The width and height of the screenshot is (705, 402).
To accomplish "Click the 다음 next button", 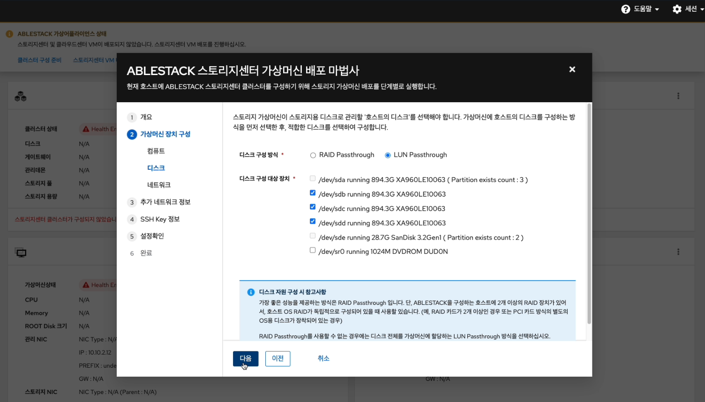I will [246, 358].
